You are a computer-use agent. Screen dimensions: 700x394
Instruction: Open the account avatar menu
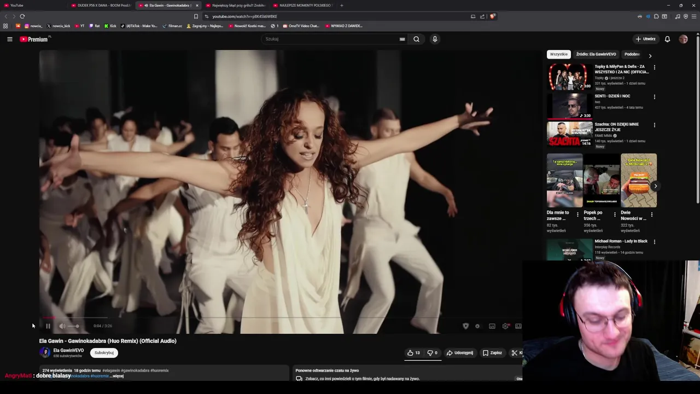[x=683, y=39]
